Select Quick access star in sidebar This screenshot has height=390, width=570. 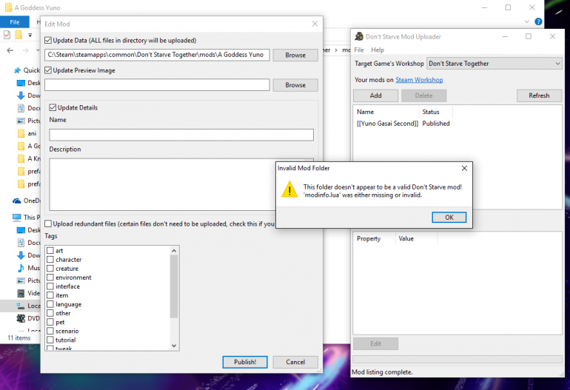(x=17, y=70)
